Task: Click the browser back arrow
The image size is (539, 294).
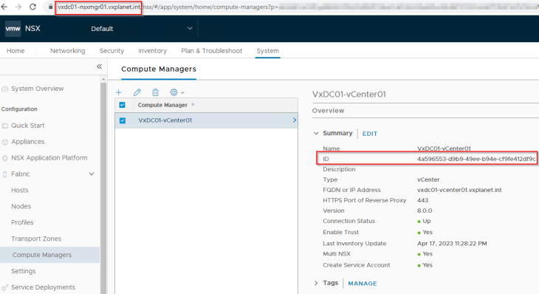Action: click(4, 7)
